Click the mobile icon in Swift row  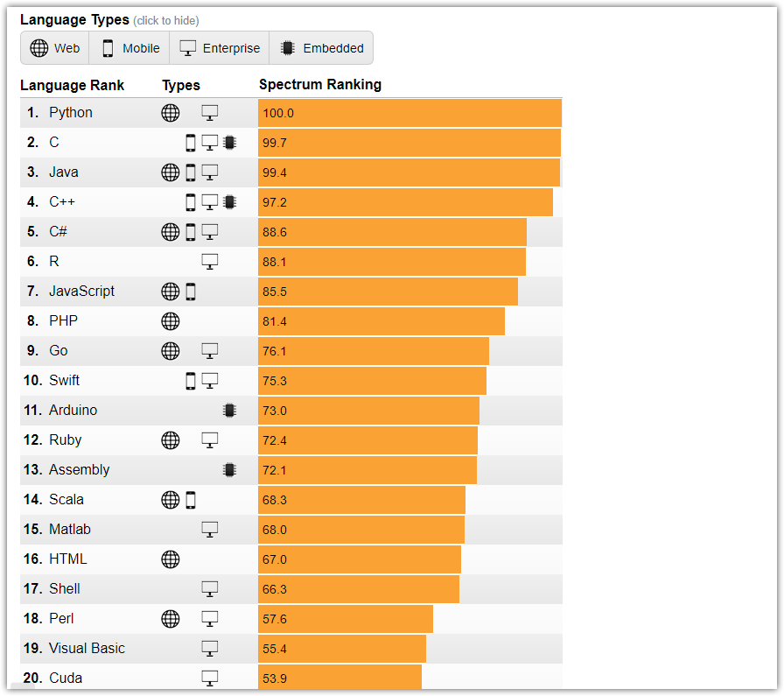pyautogui.click(x=191, y=381)
